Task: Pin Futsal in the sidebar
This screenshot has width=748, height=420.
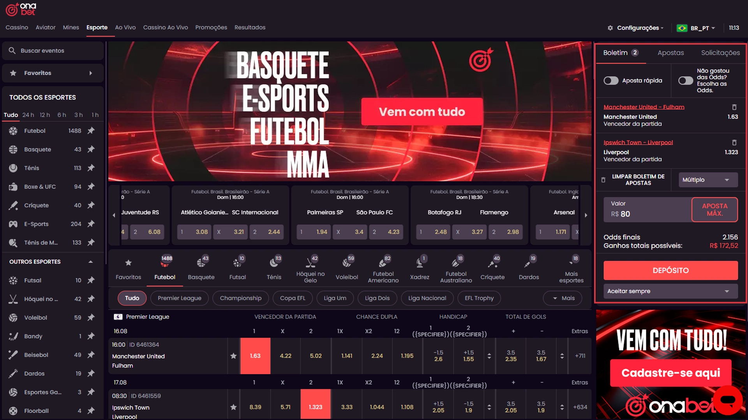Action: pos(91,280)
